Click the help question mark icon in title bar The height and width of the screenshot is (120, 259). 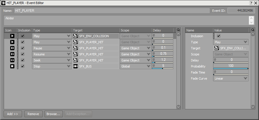click(251, 3)
